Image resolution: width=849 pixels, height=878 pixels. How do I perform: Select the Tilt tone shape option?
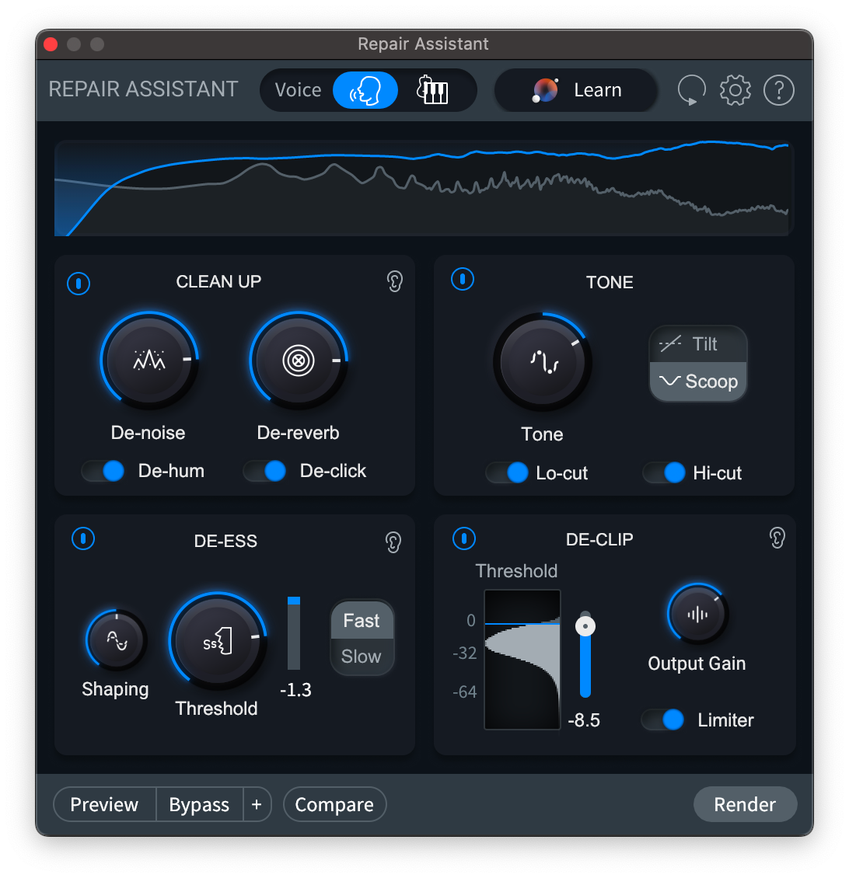[x=697, y=343]
